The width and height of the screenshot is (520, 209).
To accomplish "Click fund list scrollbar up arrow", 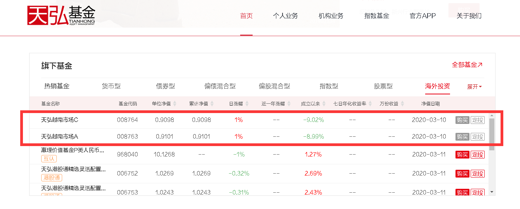I will (x=492, y=115).
